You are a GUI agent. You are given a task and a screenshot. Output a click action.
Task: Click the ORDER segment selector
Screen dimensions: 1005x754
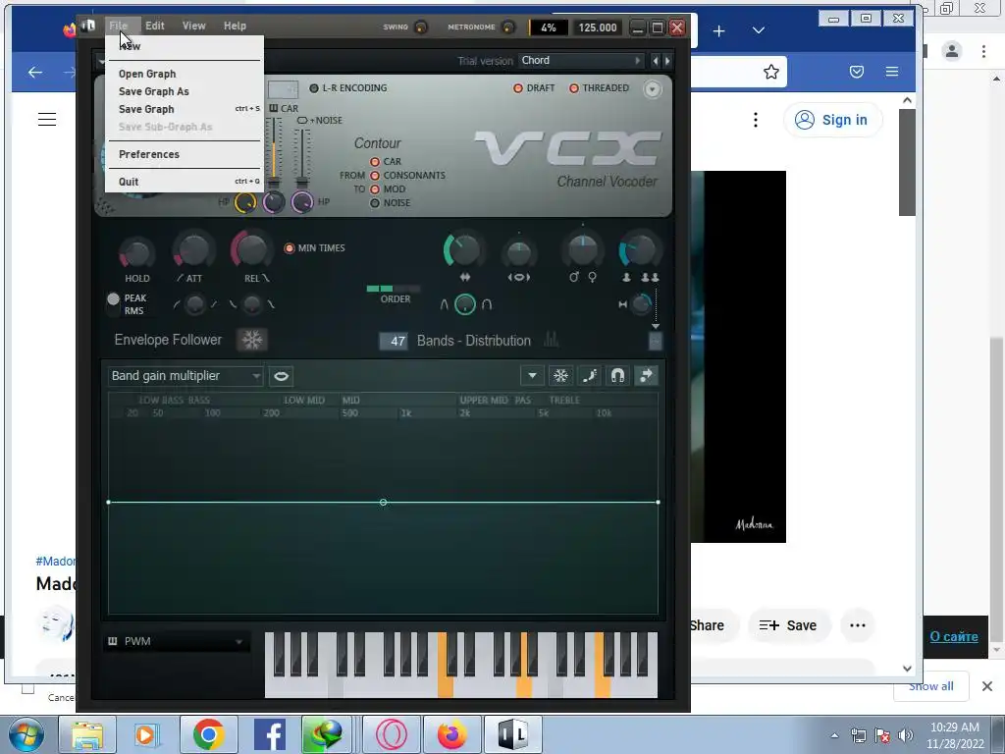tap(393, 290)
